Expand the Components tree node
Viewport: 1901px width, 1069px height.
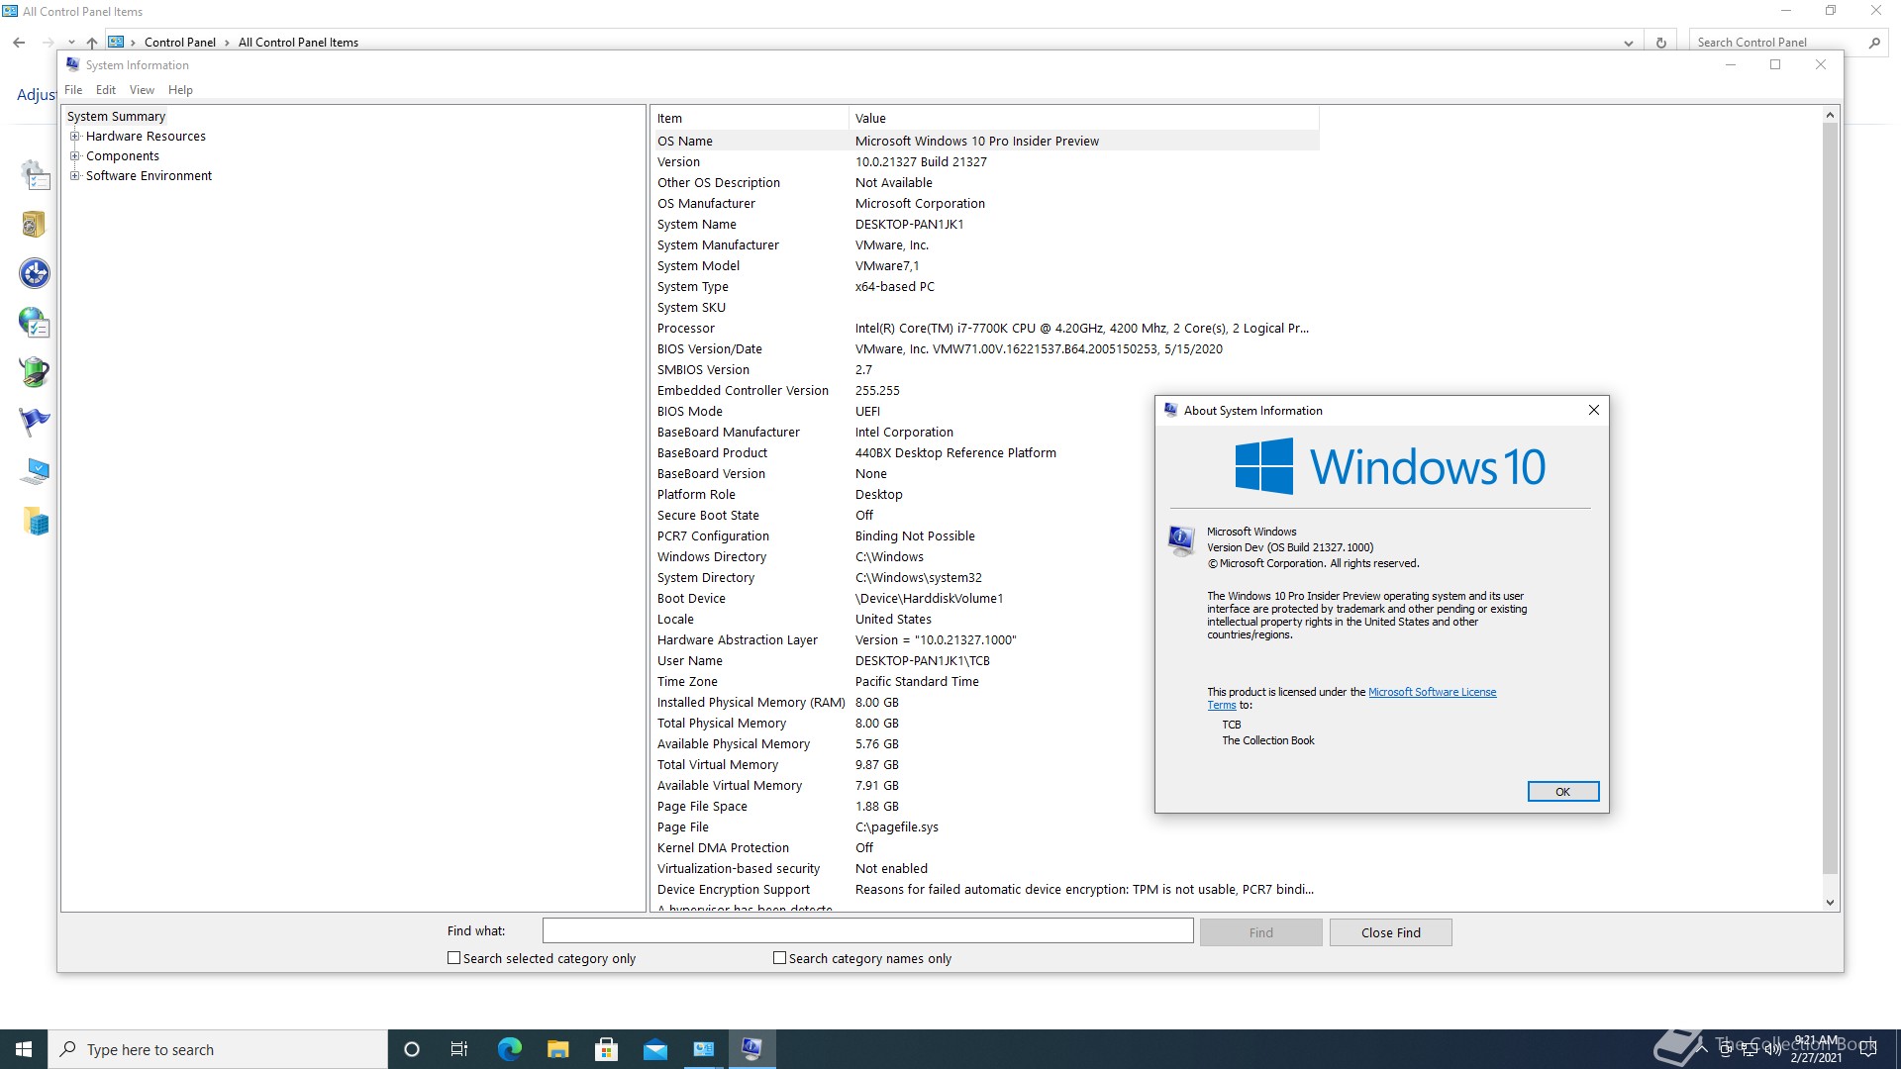pyautogui.click(x=74, y=156)
